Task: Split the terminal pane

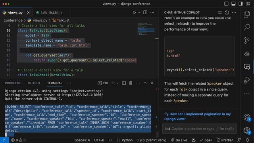Action: coord(124,83)
